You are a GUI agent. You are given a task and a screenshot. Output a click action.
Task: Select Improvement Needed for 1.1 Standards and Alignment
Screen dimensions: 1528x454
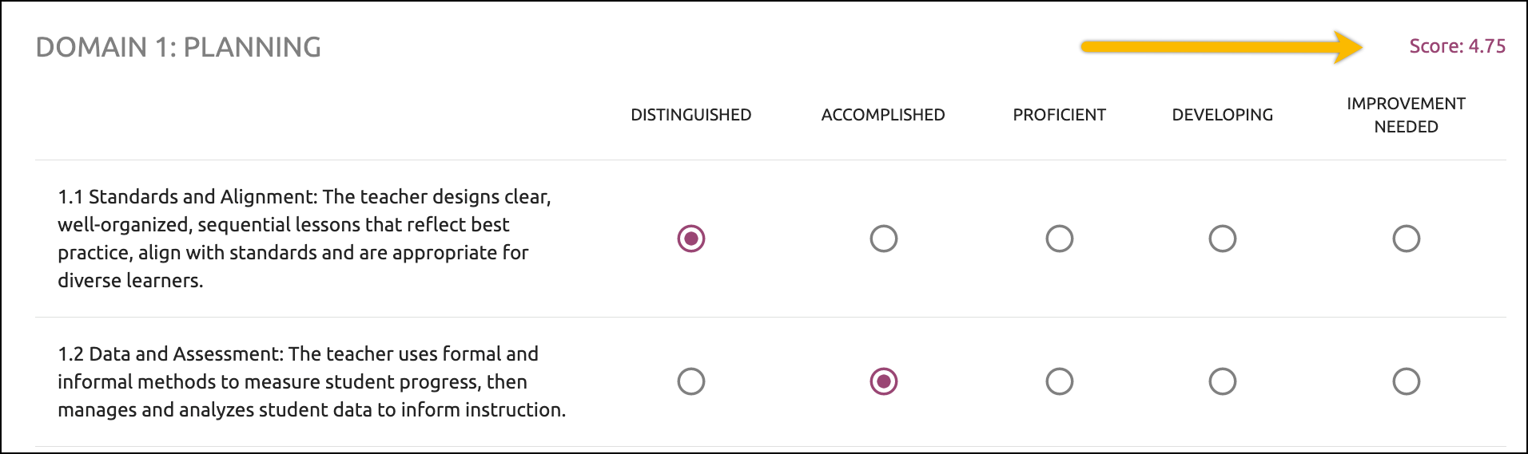[x=1407, y=239]
